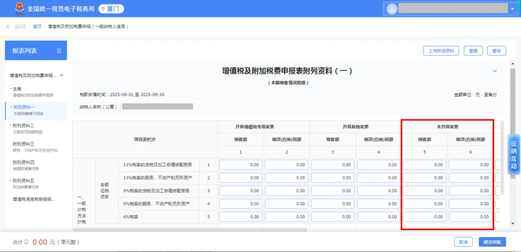Open the 征纳互动 side widget
This screenshot has width=521, height=252.
[x=514, y=154]
